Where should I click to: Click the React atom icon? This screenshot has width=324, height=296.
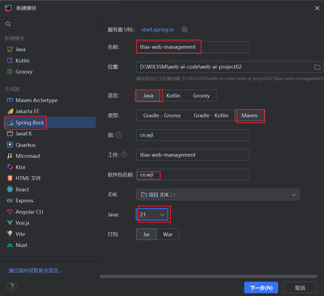[x=10, y=189]
